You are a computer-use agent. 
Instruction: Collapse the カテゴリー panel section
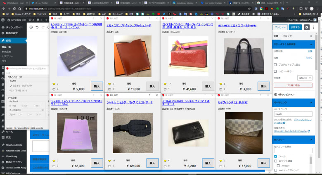click(294, 140)
